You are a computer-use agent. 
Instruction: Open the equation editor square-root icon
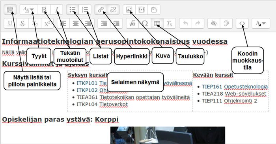pos(132,23)
